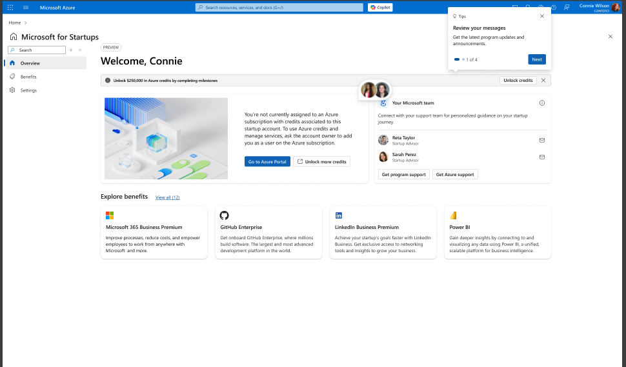The image size is (626, 367).
Task: Open Power BI card title
Action: click(x=459, y=227)
